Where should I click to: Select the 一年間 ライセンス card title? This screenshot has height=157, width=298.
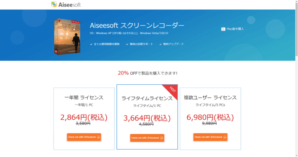84,98
